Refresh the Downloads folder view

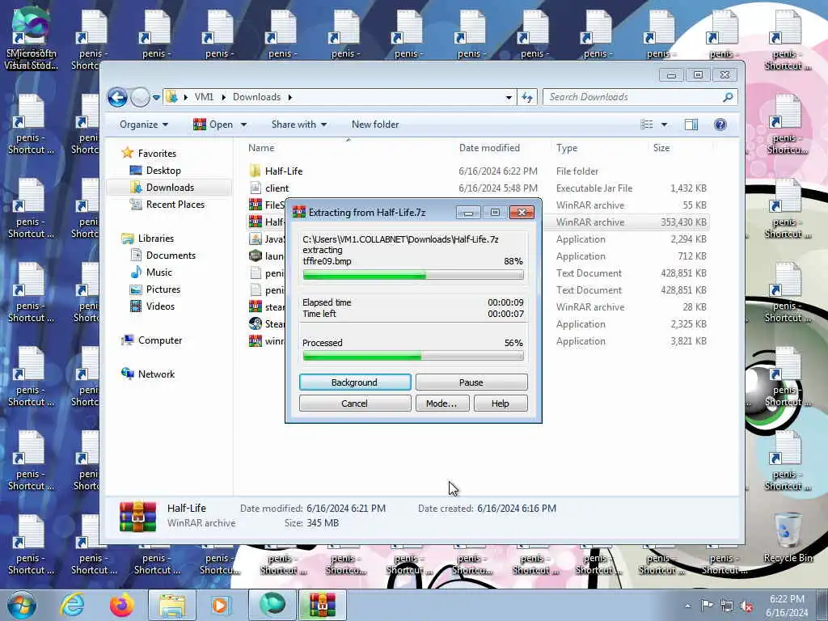[x=527, y=97]
